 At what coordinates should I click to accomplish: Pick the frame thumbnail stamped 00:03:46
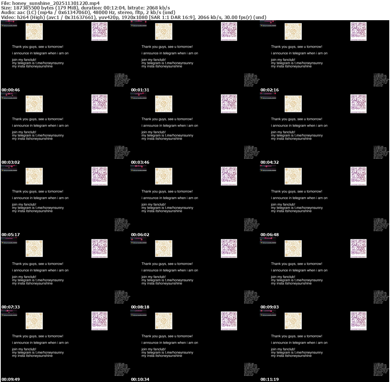(195, 129)
